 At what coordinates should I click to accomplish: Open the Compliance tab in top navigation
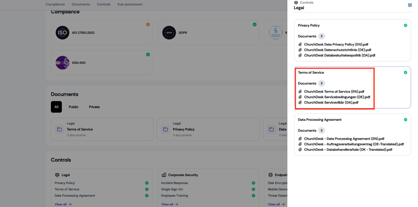point(55,4)
